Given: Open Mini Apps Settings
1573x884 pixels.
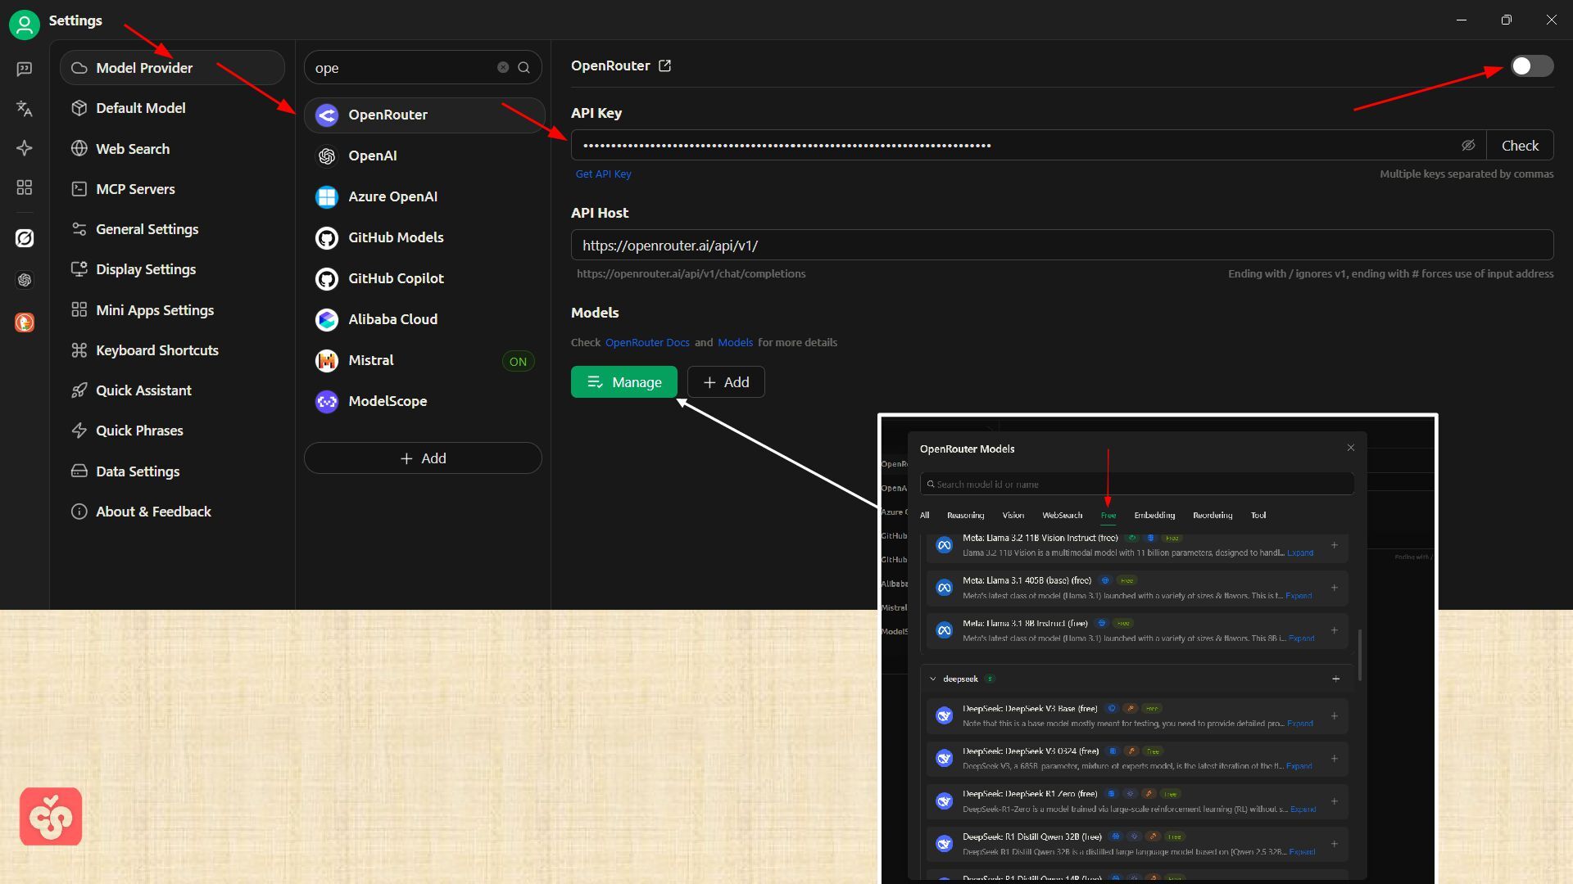Looking at the screenshot, I should point(172,310).
